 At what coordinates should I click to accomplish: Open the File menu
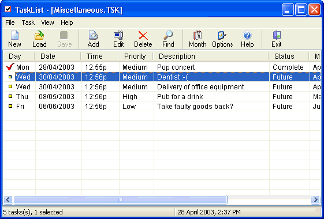10,22
